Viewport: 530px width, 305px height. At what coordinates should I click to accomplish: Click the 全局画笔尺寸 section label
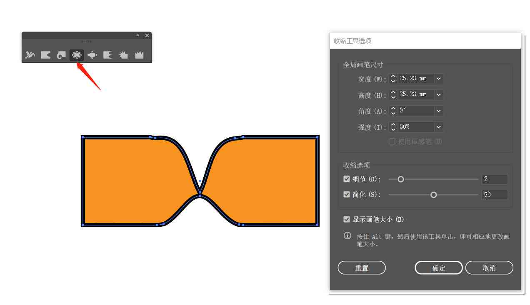(363, 65)
